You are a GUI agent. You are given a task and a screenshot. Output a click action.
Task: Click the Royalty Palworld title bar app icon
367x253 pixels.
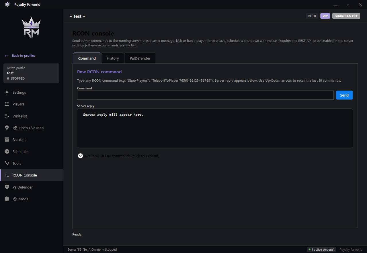(7, 5)
